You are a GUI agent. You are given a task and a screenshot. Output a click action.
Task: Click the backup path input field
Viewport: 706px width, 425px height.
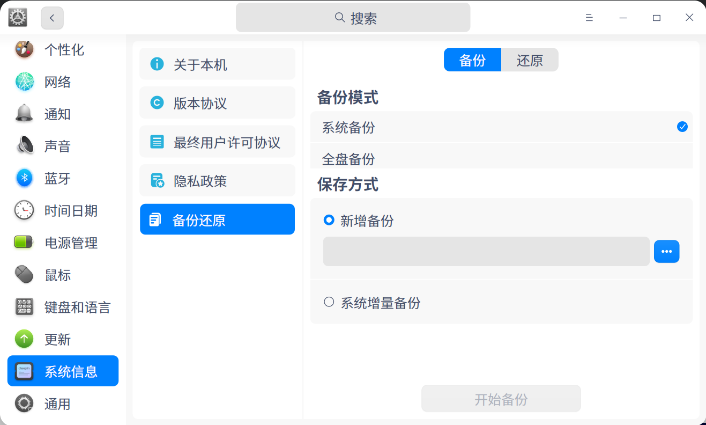click(486, 251)
